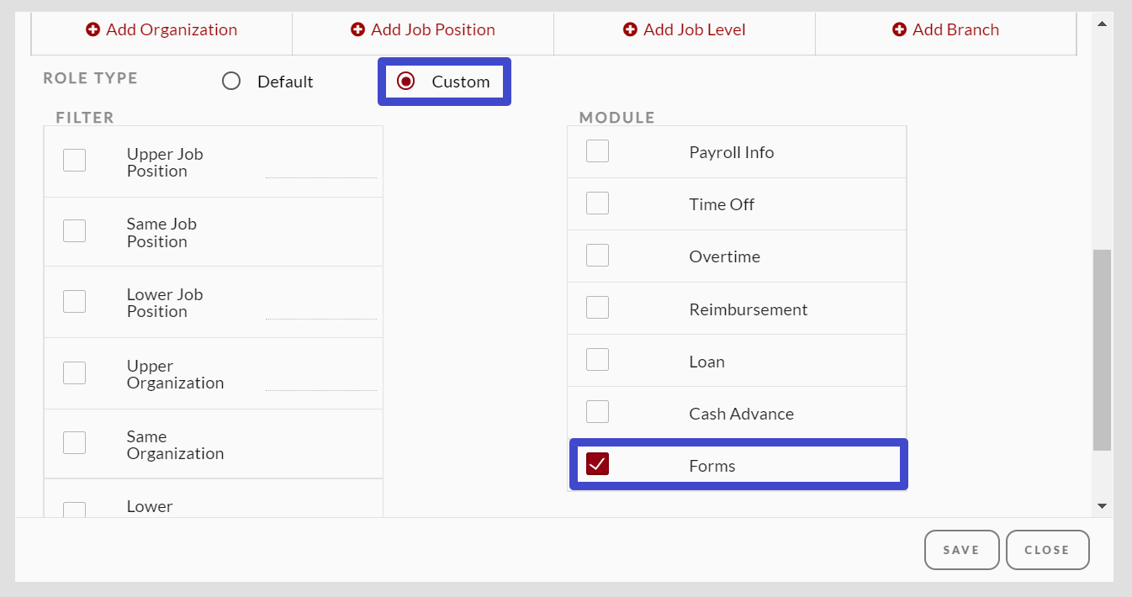The width and height of the screenshot is (1132, 597).
Task: Check the Time Off module
Action: point(597,203)
